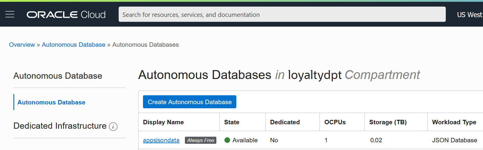Select the bold Autonomous Database sidebar item

51,102
